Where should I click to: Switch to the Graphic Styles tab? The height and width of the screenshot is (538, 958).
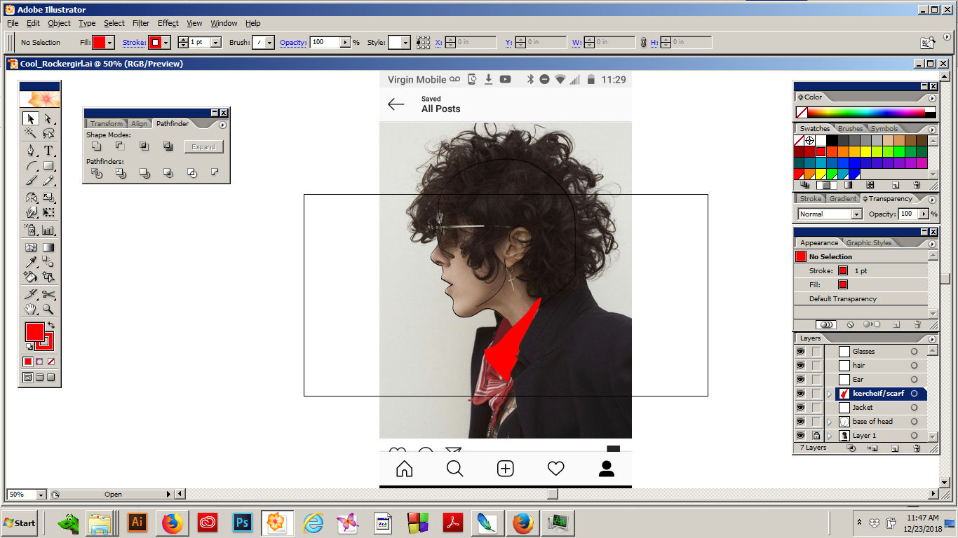869,243
